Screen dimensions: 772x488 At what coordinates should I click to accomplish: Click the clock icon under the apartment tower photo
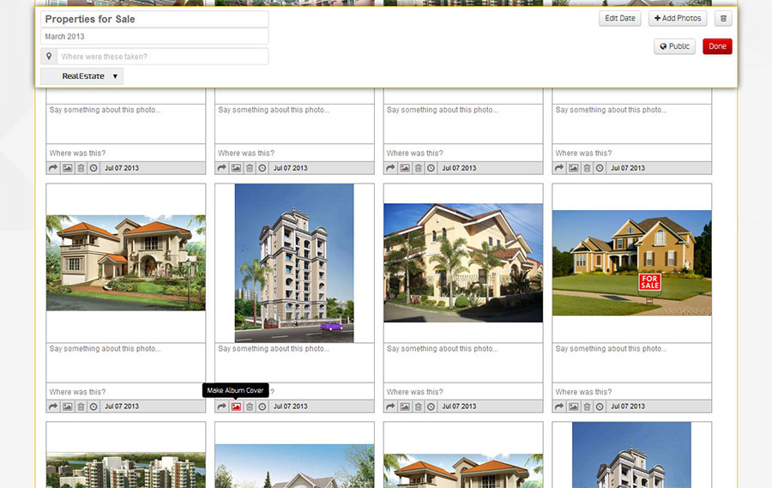click(262, 407)
